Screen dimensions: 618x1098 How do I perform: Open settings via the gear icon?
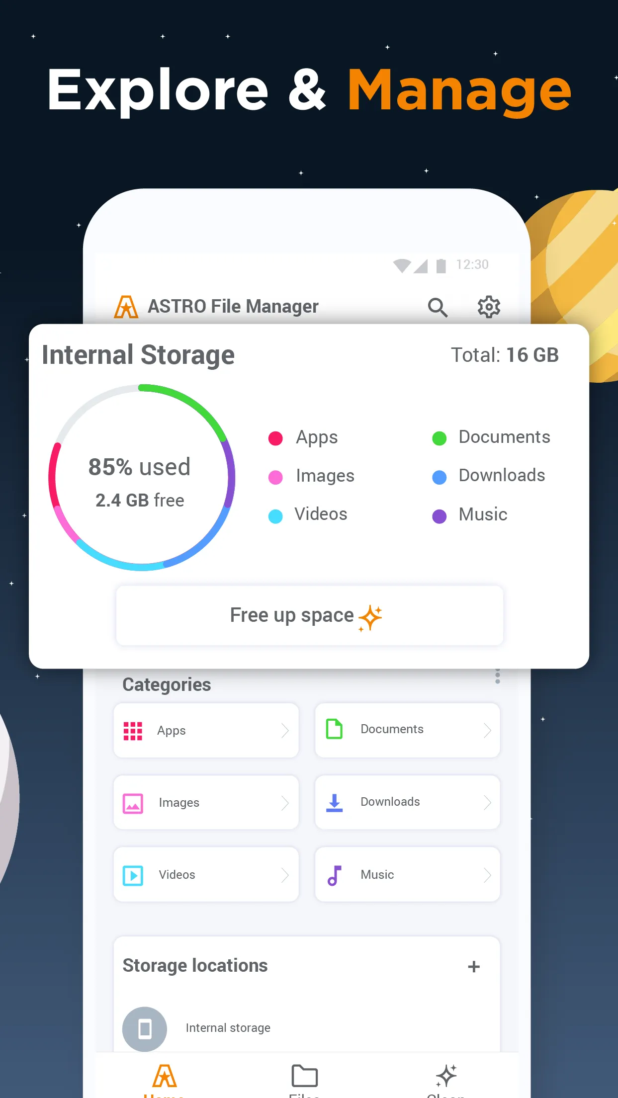(489, 307)
